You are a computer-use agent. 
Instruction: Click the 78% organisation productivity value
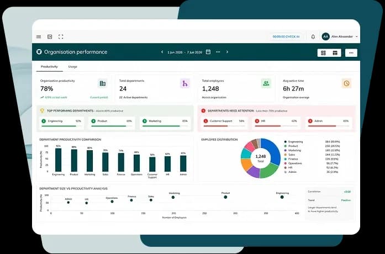click(46, 88)
